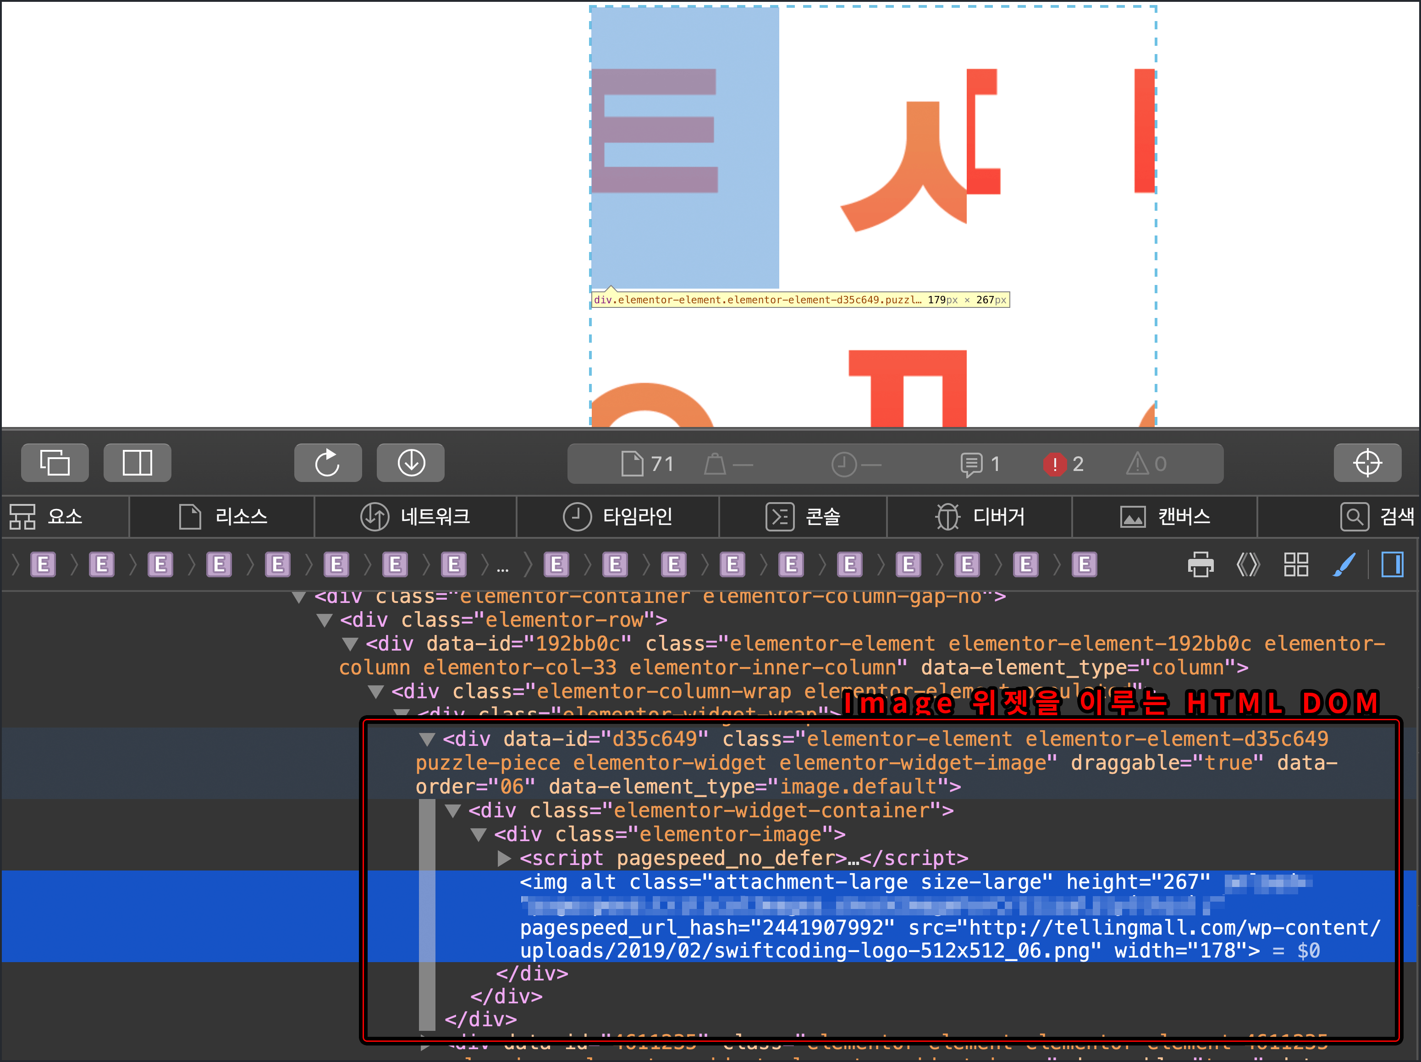This screenshot has height=1062, width=1421.
Task: Click the download web archive button
Action: coord(411,463)
